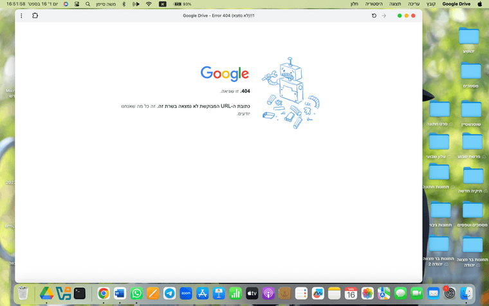Open Maps from the dock
The image size is (489, 306).
click(x=384, y=294)
